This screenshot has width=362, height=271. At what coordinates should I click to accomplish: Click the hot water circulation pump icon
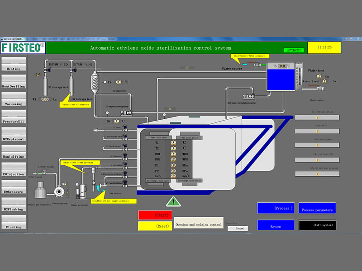pyautogui.click(x=248, y=96)
